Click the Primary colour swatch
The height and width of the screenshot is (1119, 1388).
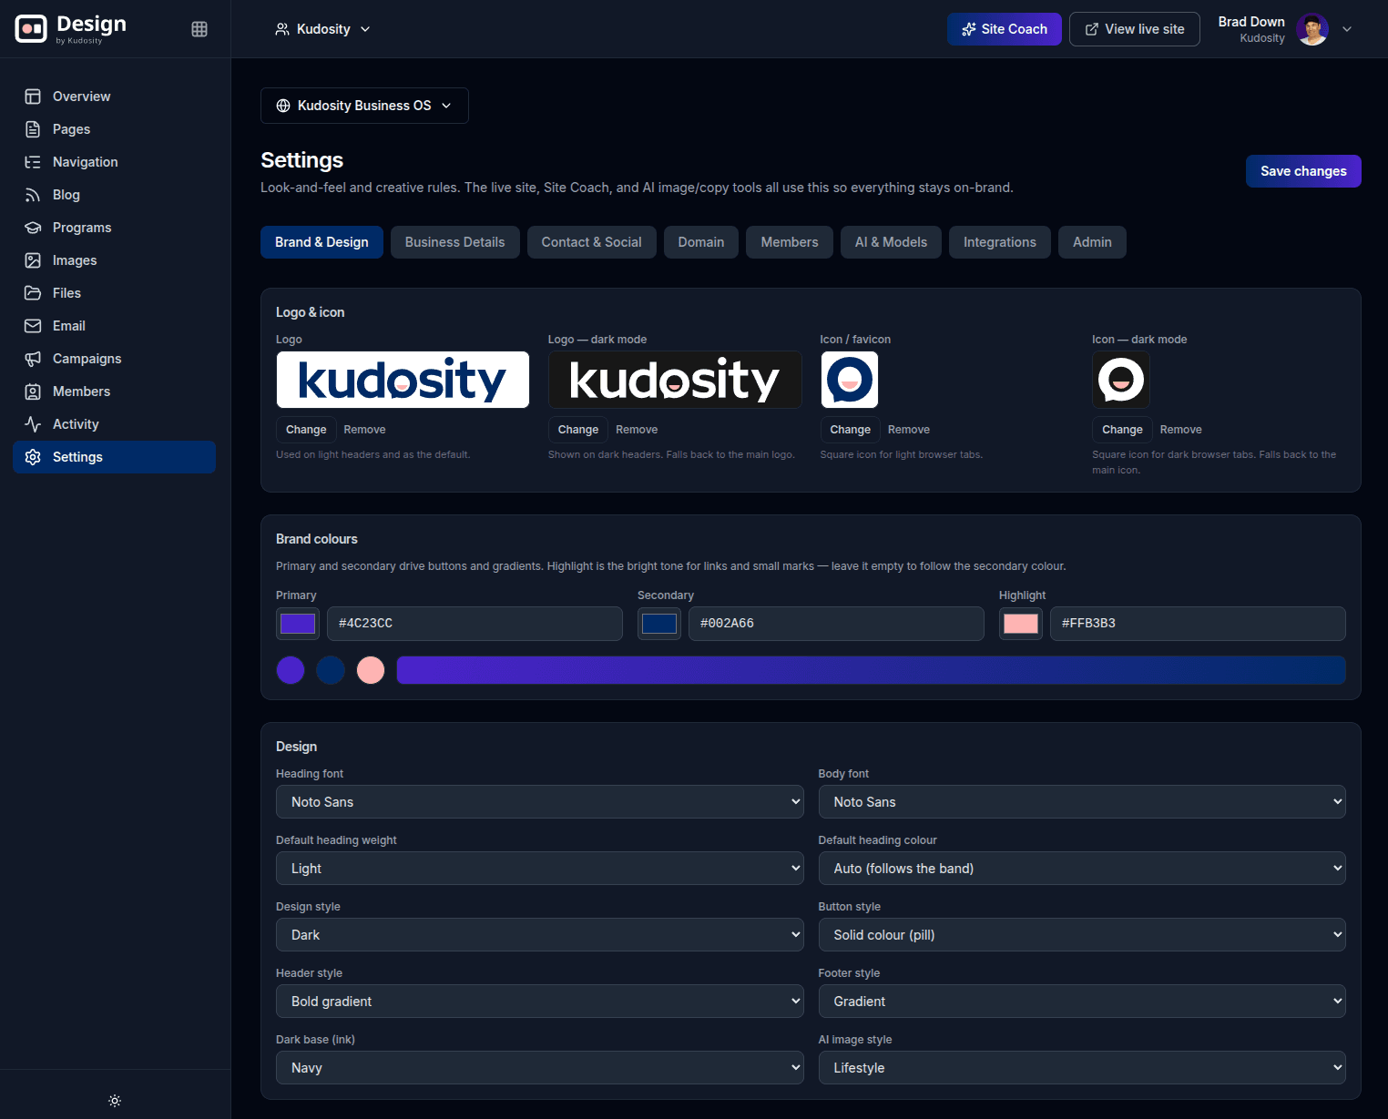[x=298, y=624]
